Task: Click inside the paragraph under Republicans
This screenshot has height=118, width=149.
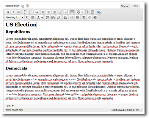Action: coord(73,50)
